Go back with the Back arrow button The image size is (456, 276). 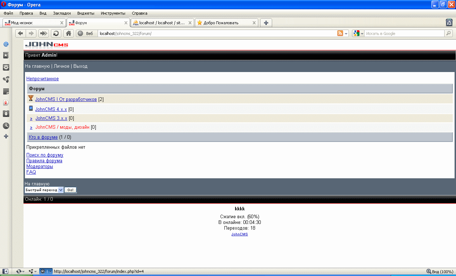pyautogui.click(x=21, y=34)
